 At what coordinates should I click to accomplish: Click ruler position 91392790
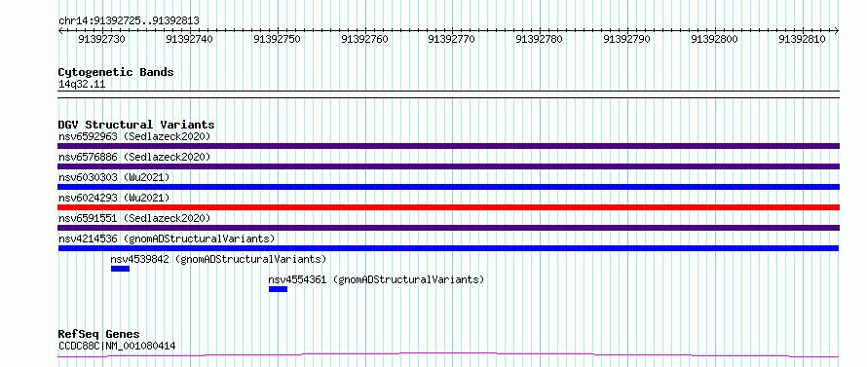(627, 39)
